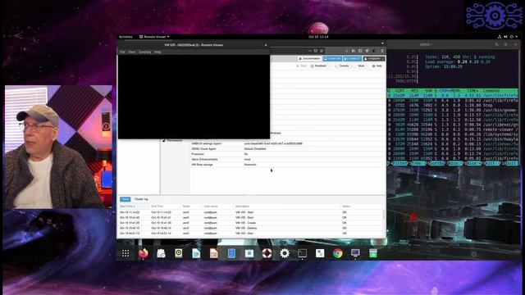The width and height of the screenshot is (525, 295).
Task: Open Remote Viewer Help menu
Action: coord(157,52)
